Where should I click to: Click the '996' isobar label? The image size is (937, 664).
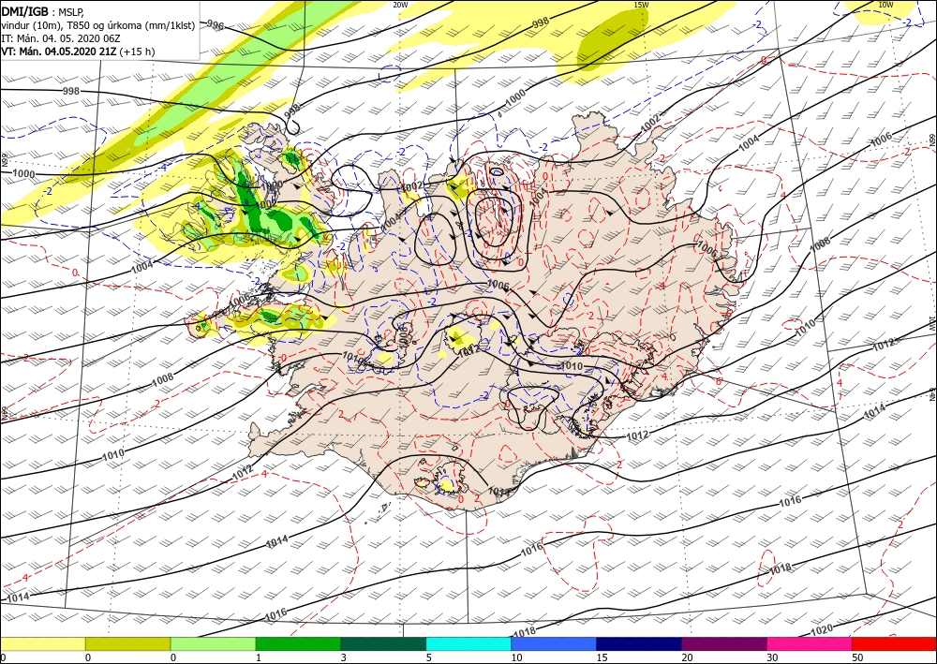216,25
